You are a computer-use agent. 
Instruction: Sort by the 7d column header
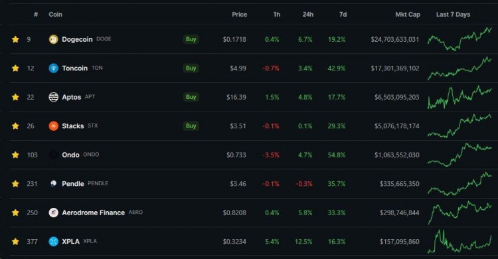pyautogui.click(x=343, y=15)
